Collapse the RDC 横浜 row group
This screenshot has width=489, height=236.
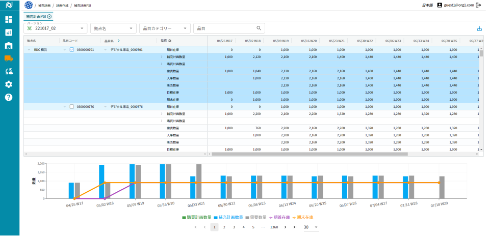coord(29,50)
